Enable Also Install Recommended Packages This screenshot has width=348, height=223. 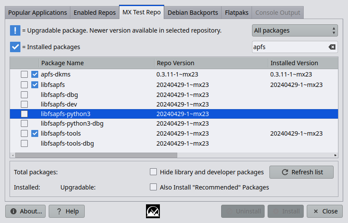point(153,187)
